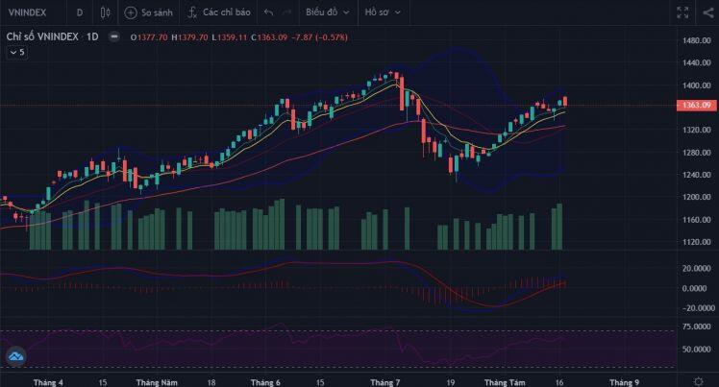Image resolution: width=719 pixels, height=387 pixels.
Task: Click the VNINDEX symbol search field
Action: pos(28,12)
